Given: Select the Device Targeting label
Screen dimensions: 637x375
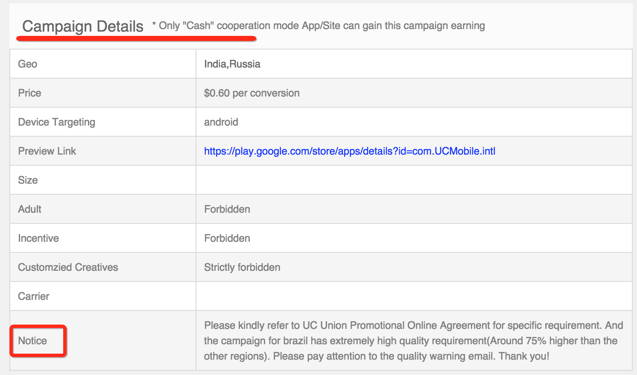Looking at the screenshot, I should (56, 122).
